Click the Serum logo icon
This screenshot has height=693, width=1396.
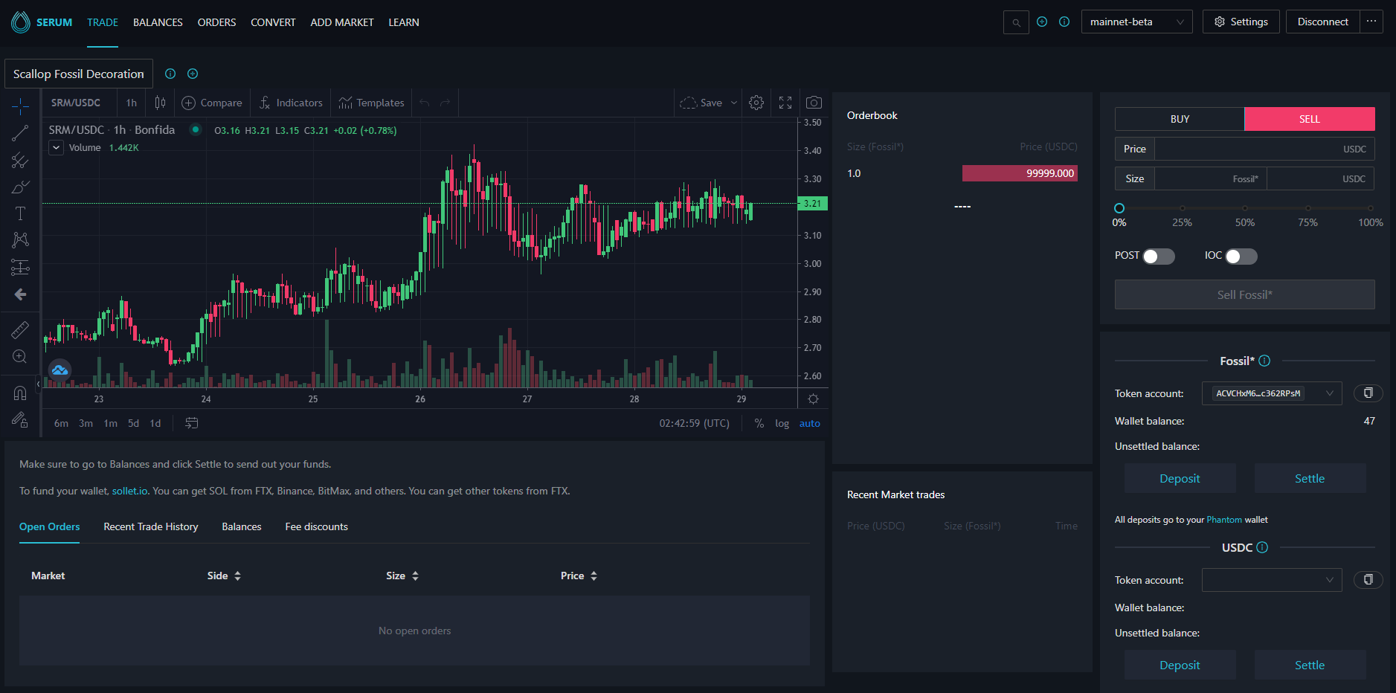click(x=20, y=22)
